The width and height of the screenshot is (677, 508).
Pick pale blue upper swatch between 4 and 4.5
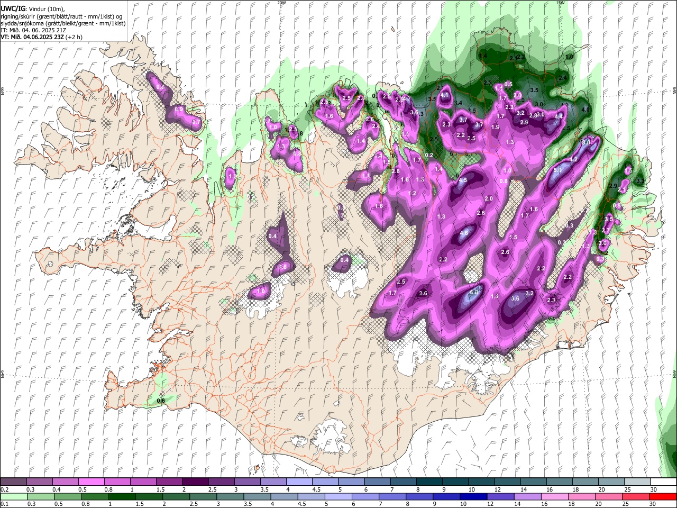click(x=299, y=482)
